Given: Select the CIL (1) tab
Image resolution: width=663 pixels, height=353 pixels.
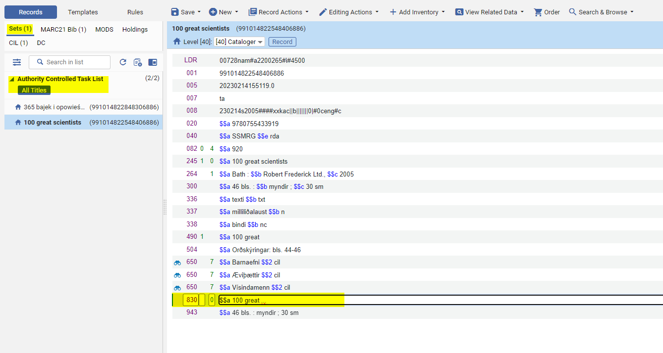Looking at the screenshot, I should click(18, 43).
